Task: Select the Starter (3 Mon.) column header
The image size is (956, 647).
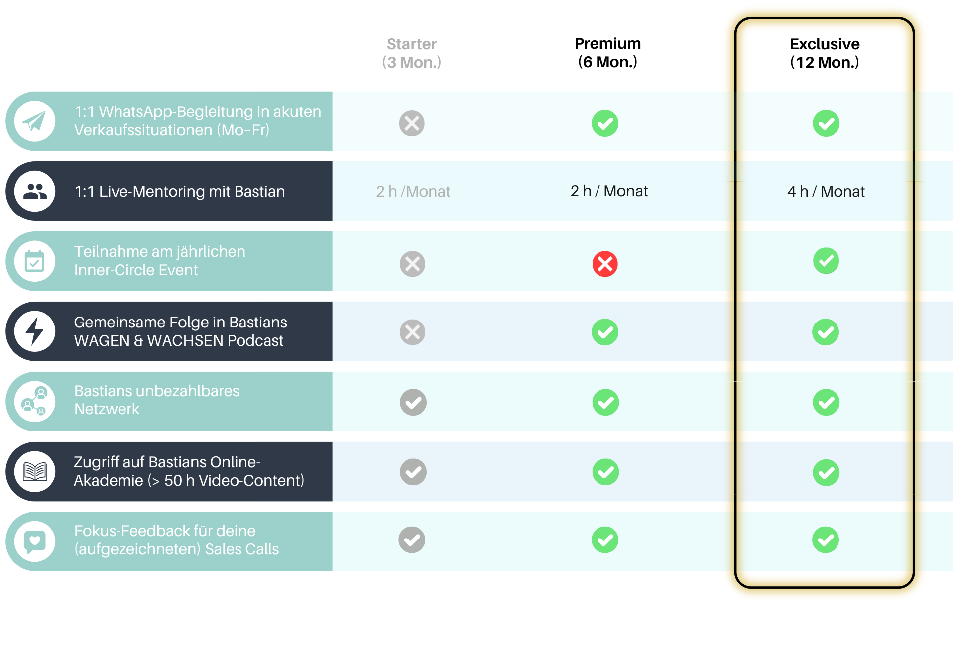Action: click(x=412, y=53)
